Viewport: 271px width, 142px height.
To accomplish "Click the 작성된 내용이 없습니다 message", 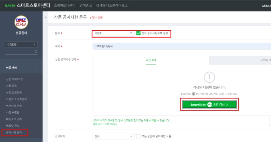I will [x=209, y=87].
